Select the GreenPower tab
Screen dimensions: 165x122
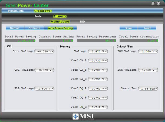pos(43,11)
